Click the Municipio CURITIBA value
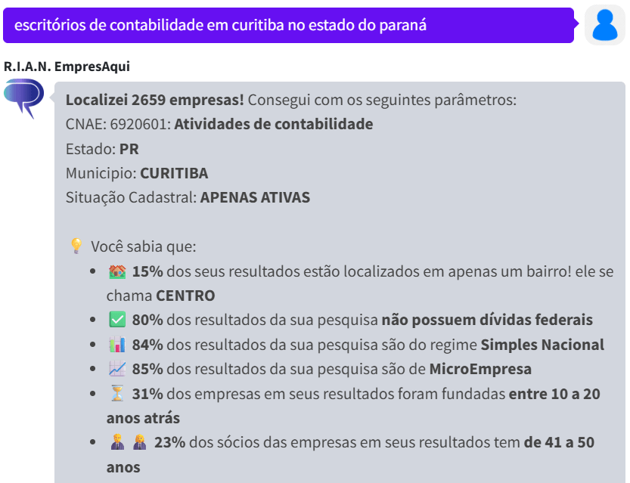The image size is (630, 483). pyautogui.click(x=175, y=173)
